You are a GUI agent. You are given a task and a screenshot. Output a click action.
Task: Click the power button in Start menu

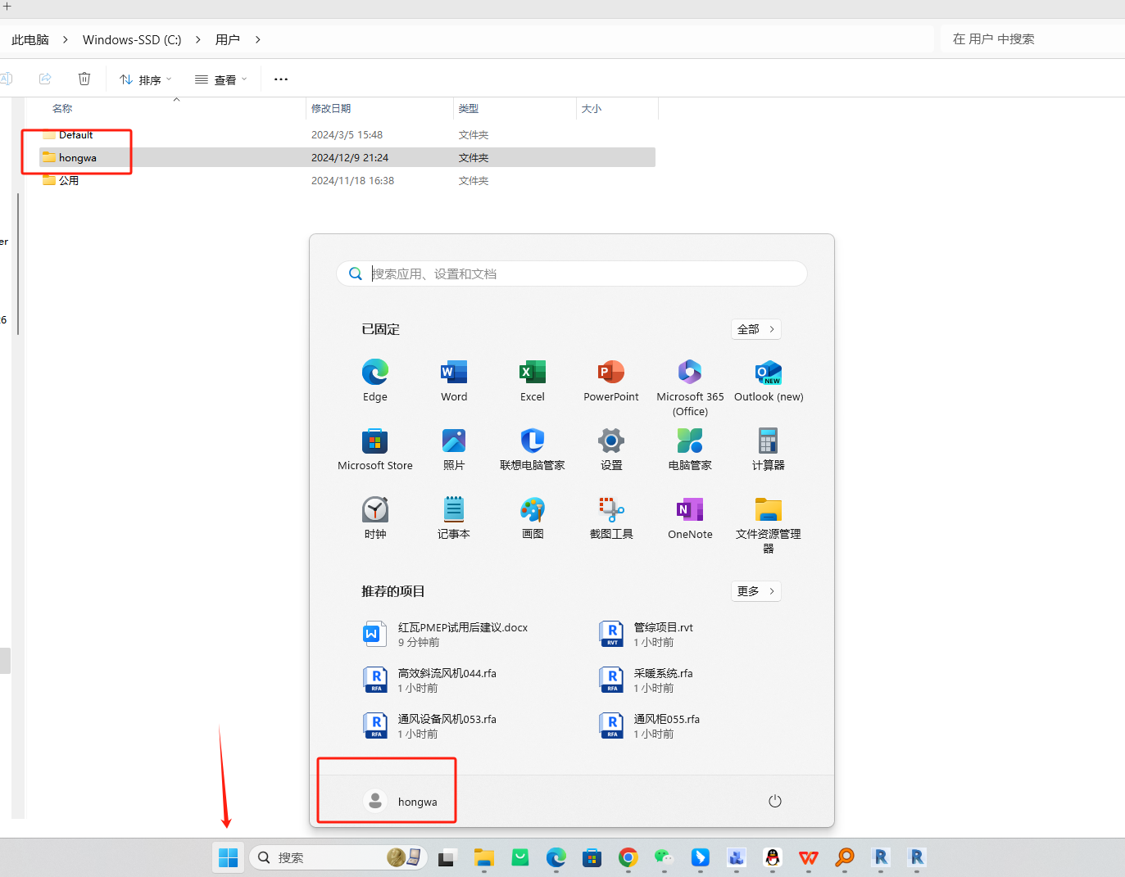tap(775, 801)
